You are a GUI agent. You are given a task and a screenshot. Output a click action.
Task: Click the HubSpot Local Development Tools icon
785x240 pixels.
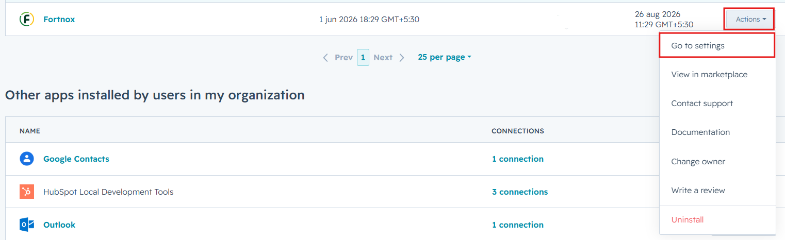coord(27,192)
